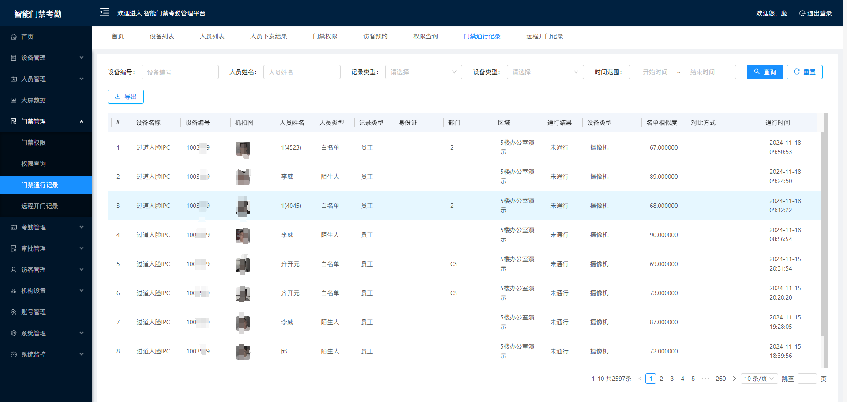Switch to the 远程开门记录 tab
Image resolution: width=847 pixels, height=402 pixels.
coord(545,36)
